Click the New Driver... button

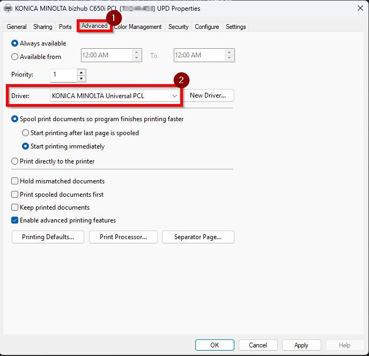click(x=208, y=95)
